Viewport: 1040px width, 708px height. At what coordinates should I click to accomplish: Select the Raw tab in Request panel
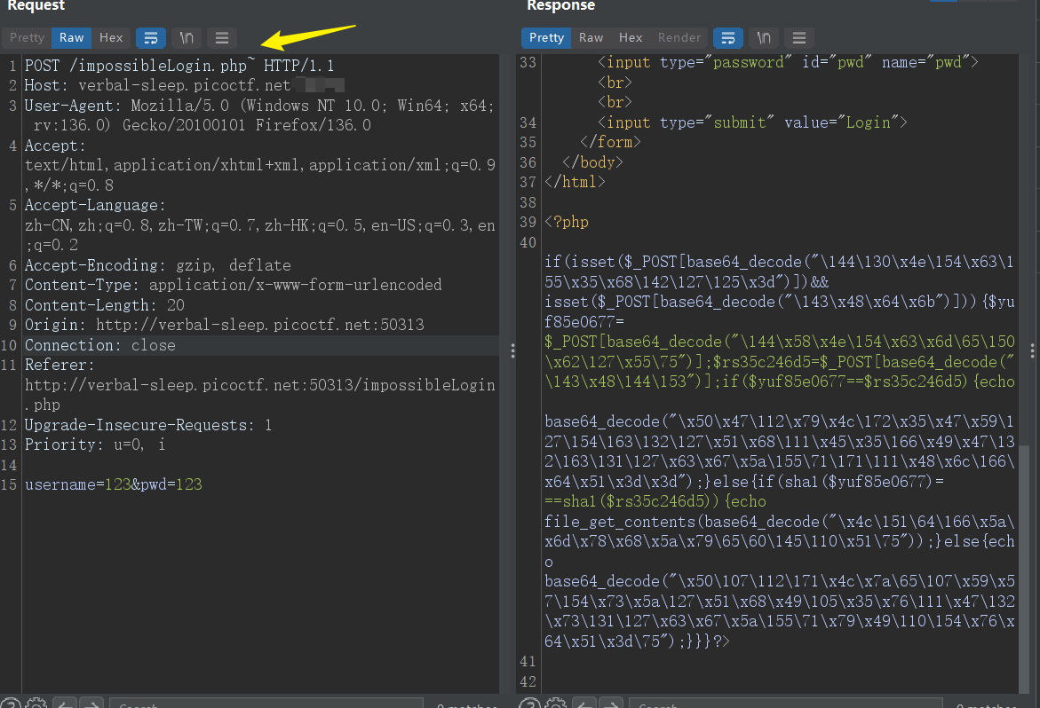tap(72, 38)
